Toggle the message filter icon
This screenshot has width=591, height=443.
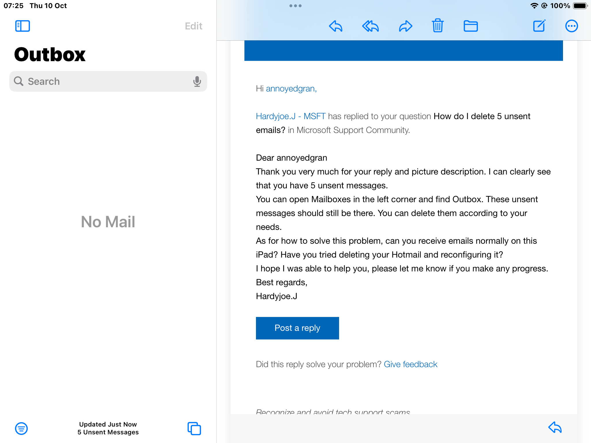[x=21, y=428]
